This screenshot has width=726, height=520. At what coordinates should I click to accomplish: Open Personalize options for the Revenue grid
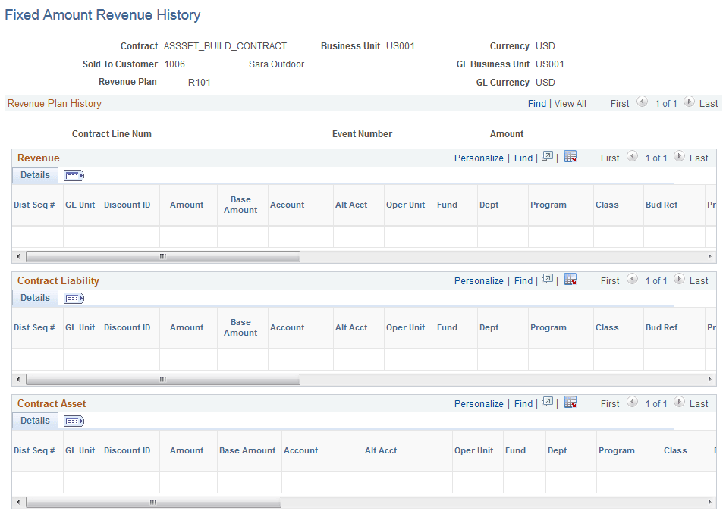click(x=479, y=158)
